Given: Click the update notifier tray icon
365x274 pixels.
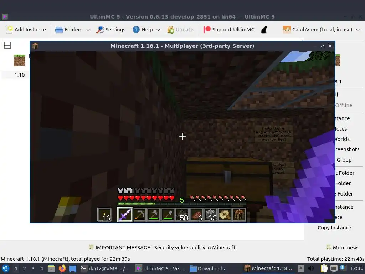Looking at the screenshot, I should pos(343,268).
